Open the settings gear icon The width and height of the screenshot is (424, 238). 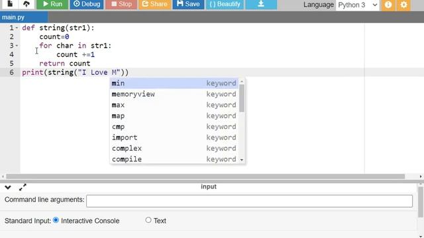point(403,5)
